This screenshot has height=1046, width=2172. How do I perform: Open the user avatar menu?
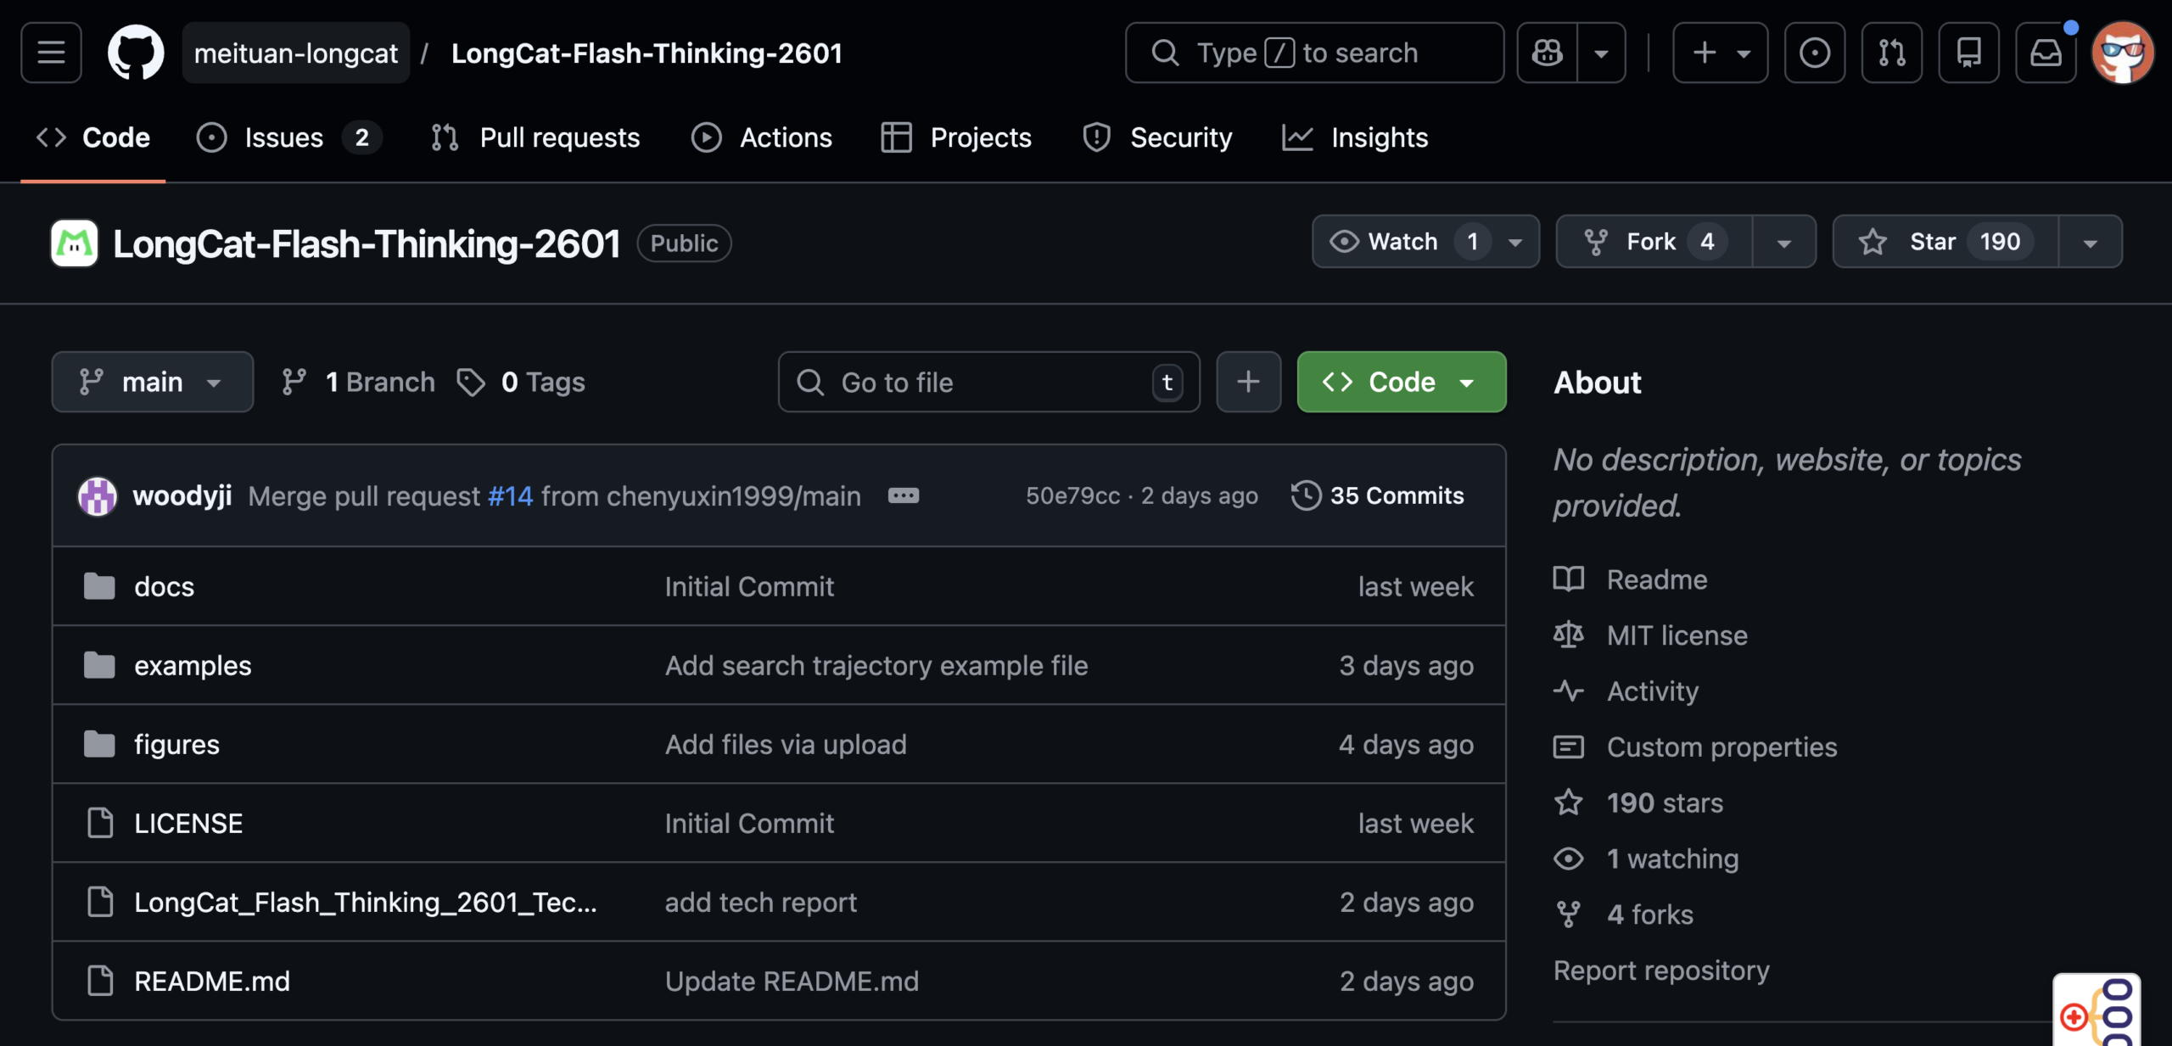point(2122,53)
